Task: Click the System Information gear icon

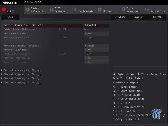Action: pyautogui.click(x=27, y=10)
